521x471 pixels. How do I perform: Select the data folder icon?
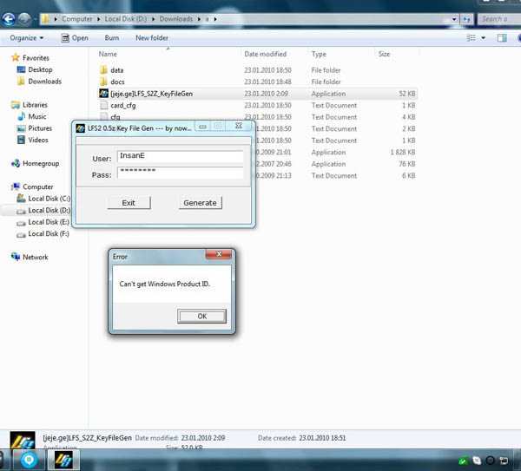click(x=103, y=70)
